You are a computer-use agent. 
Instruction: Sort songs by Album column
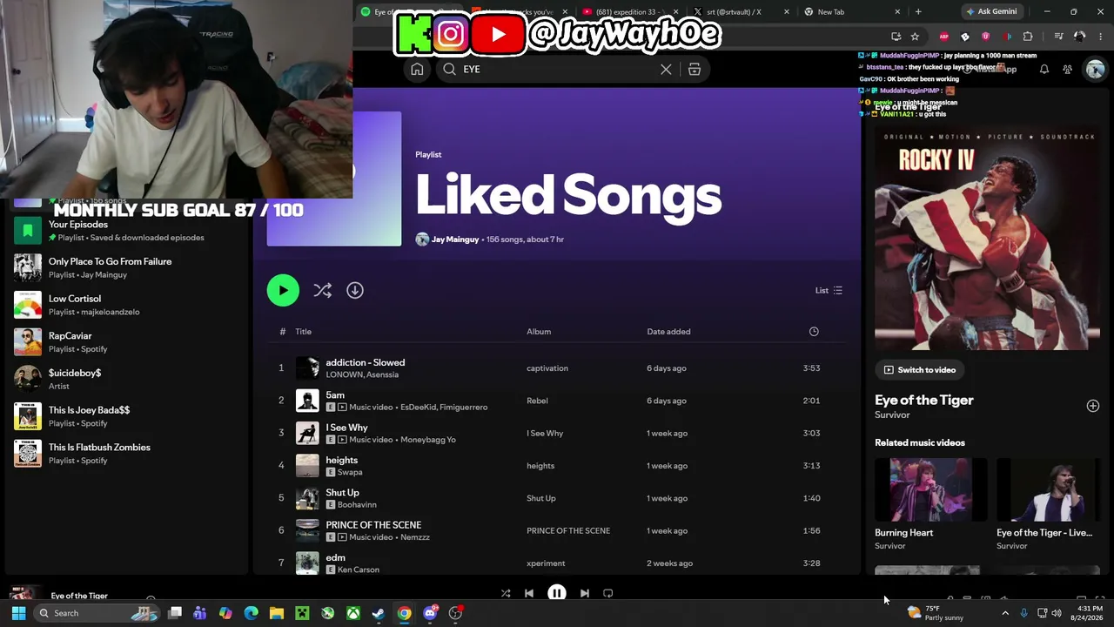[x=539, y=332]
